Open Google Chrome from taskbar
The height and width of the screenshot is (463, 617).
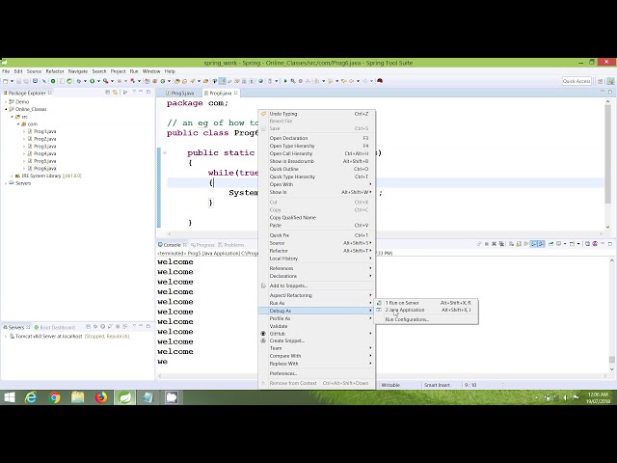[x=54, y=397]
